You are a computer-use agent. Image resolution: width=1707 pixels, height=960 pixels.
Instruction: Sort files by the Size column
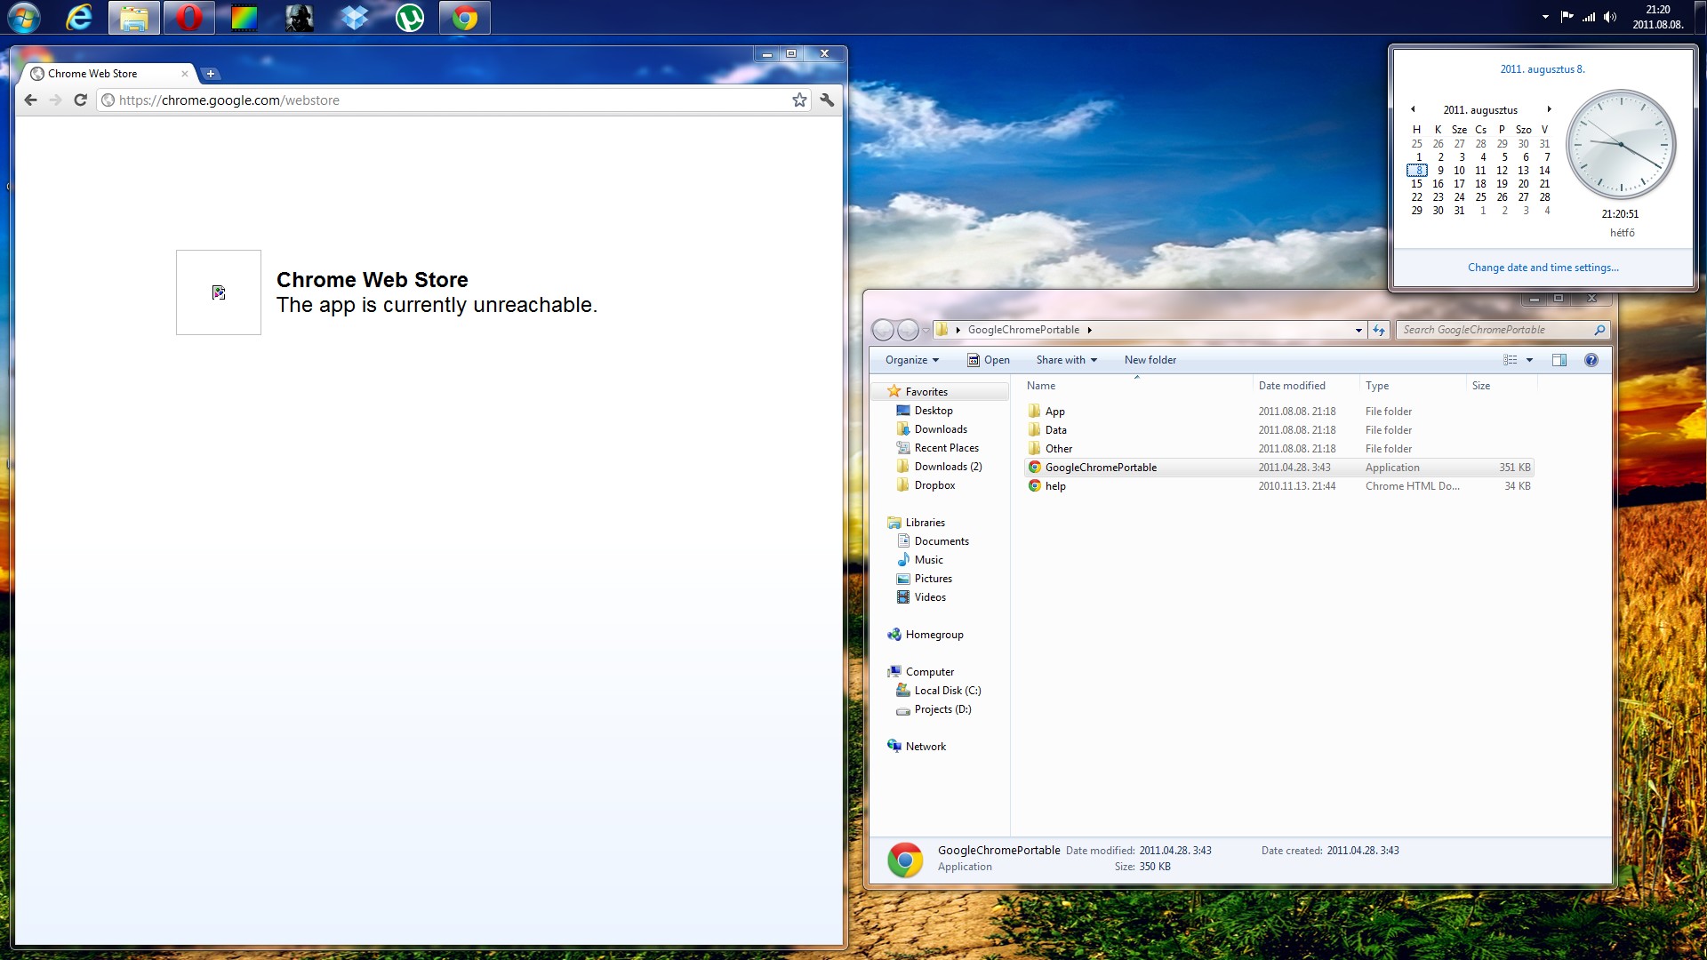click(1501, 386)
